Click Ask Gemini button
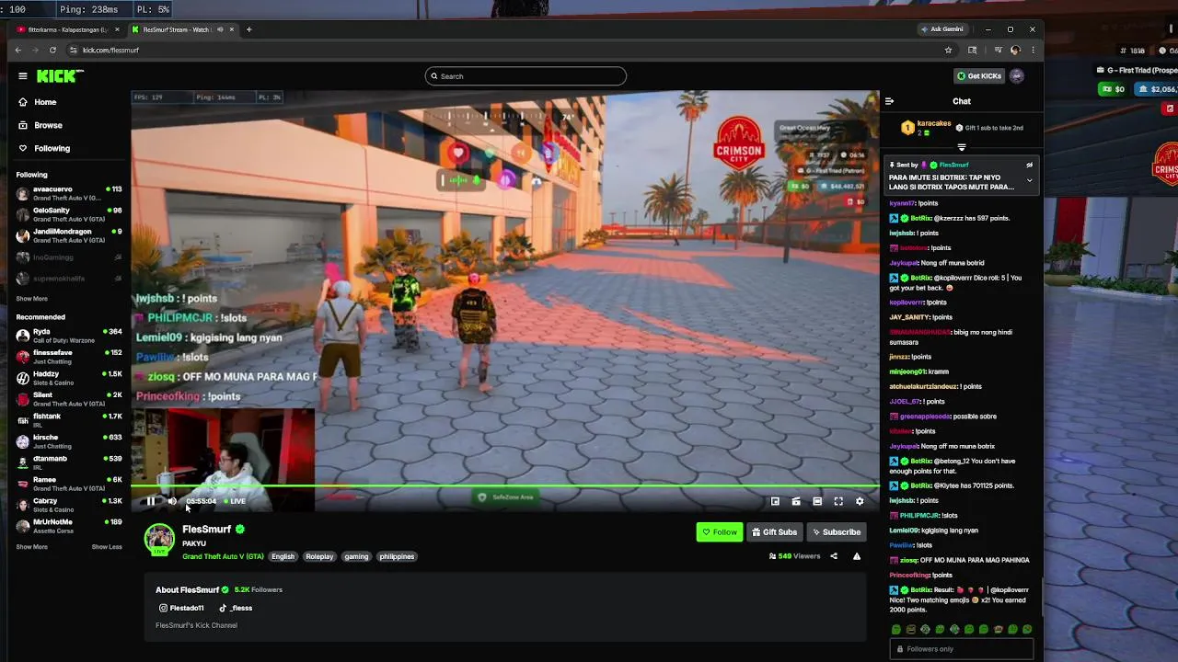 click(943, 29)
